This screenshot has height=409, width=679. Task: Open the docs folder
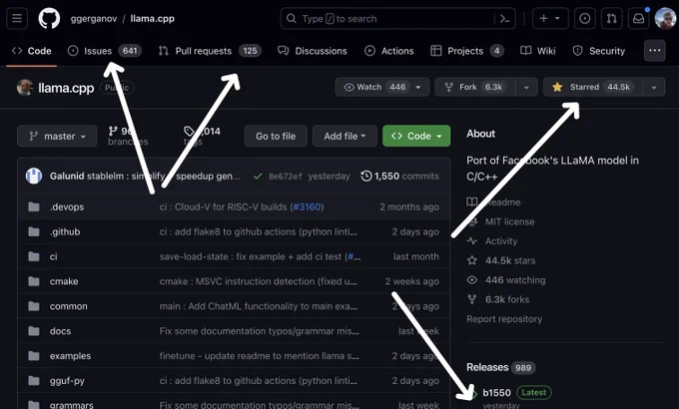click(60, 331)
